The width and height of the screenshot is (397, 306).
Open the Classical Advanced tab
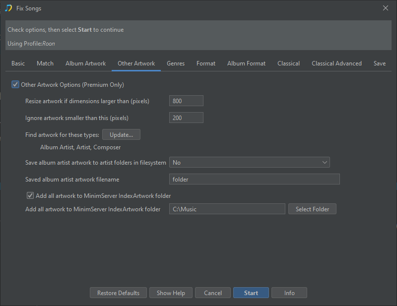pyautogui.click(x=337, y=63)
